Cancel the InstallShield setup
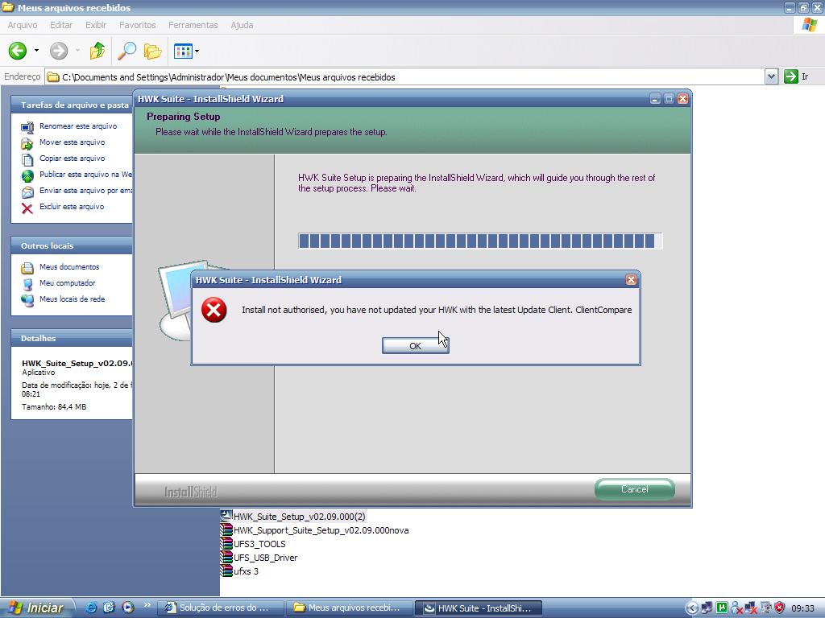The width and height of the screenshot is (825, 618). point(634,488)
